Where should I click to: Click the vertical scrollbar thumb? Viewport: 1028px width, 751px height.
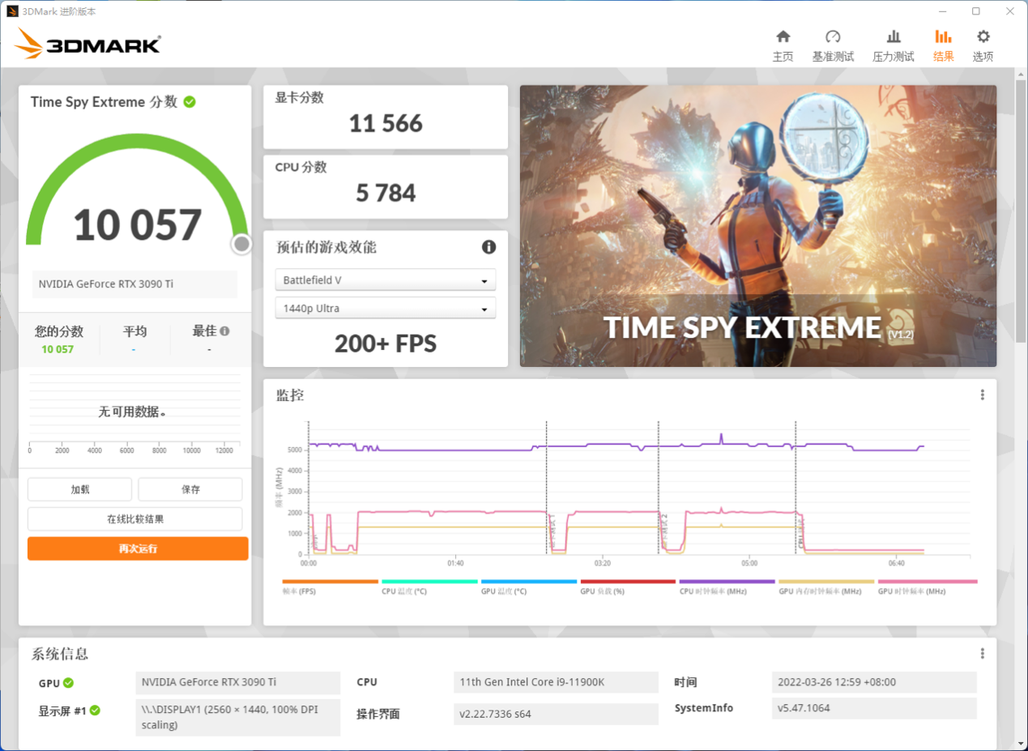coord(1021,211)
